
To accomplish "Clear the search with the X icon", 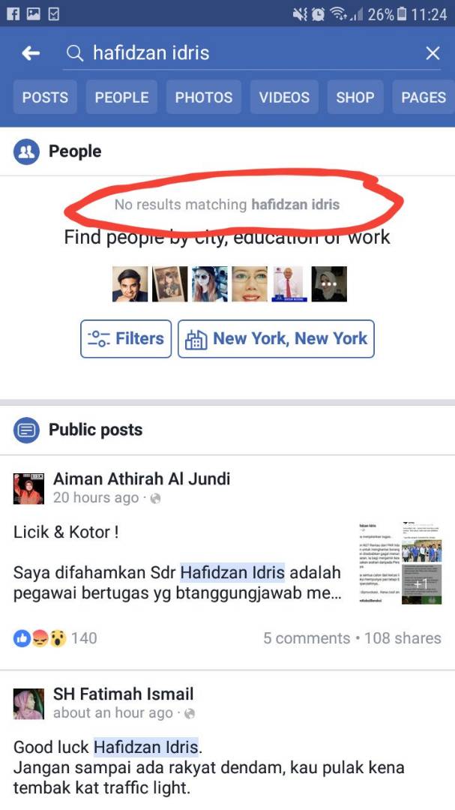I will point(433,52).
